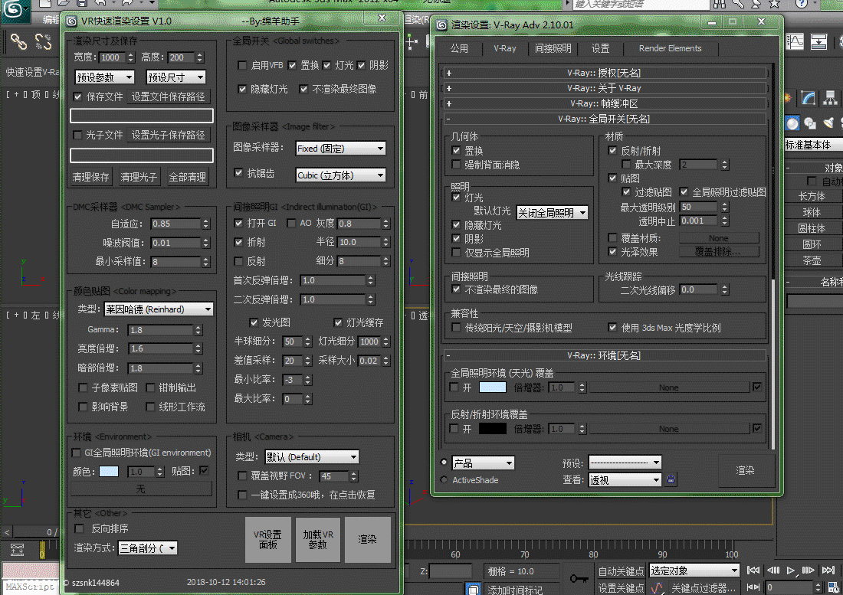Open the 图像采样器 Fixed dropdown
The width and height of the screenshot is (843, 595).
coord(341,149)
